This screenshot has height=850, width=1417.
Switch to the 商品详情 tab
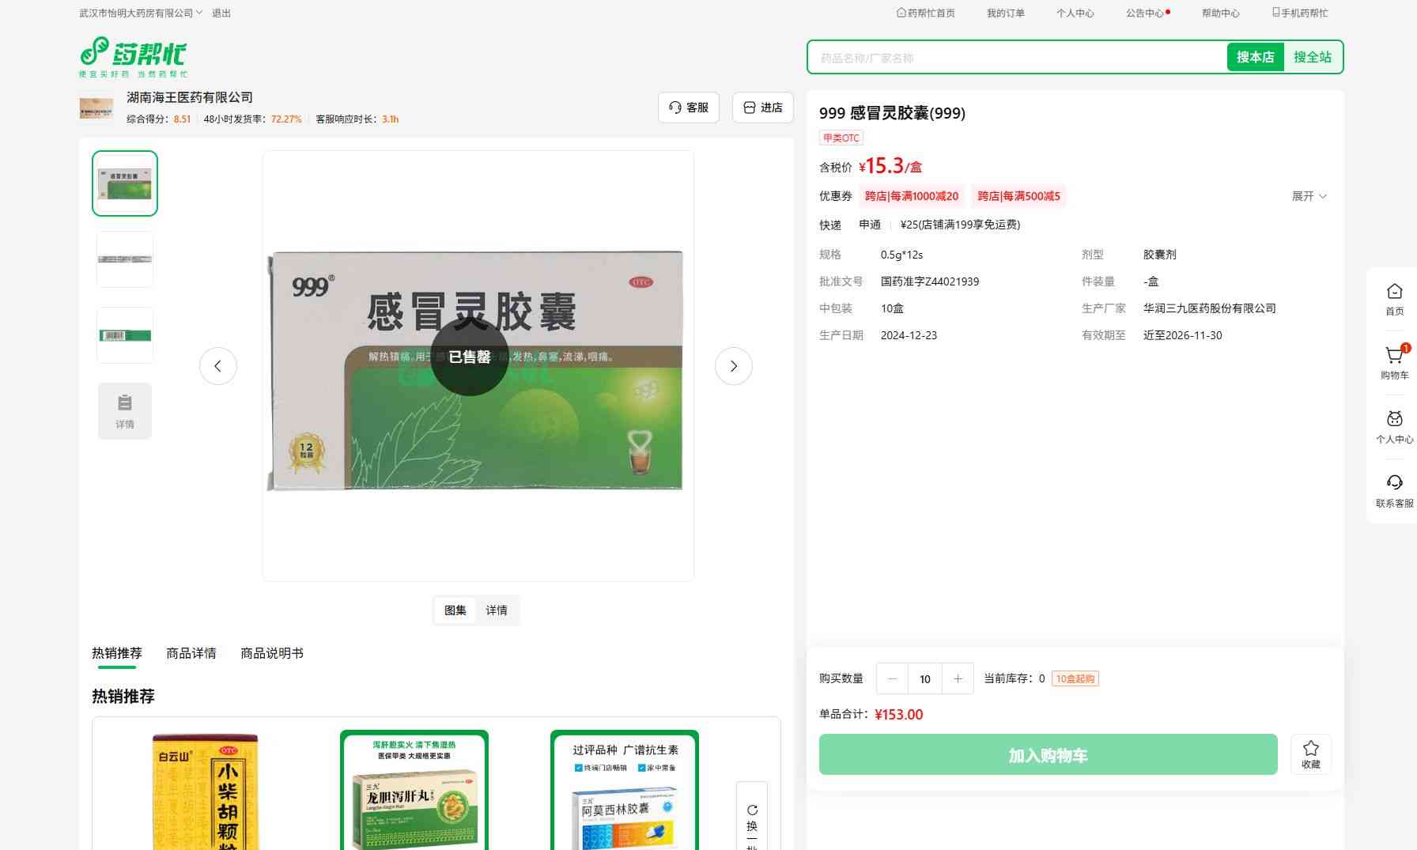(191, 653)
